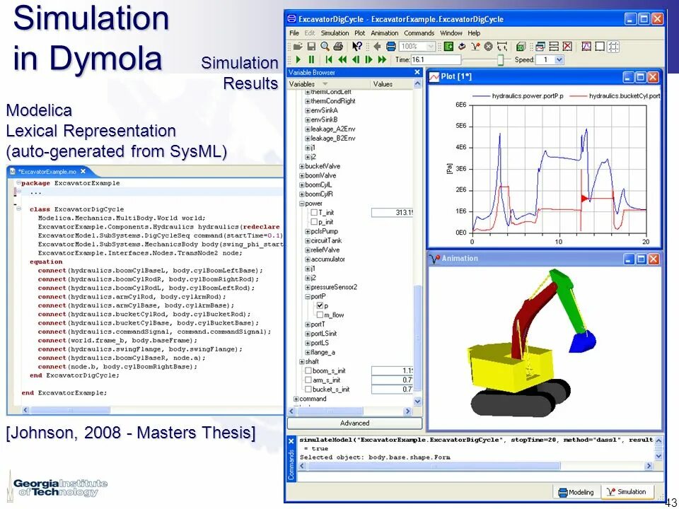
Task: Tick the arm_s_init checkbox
Action: [308, 380]
